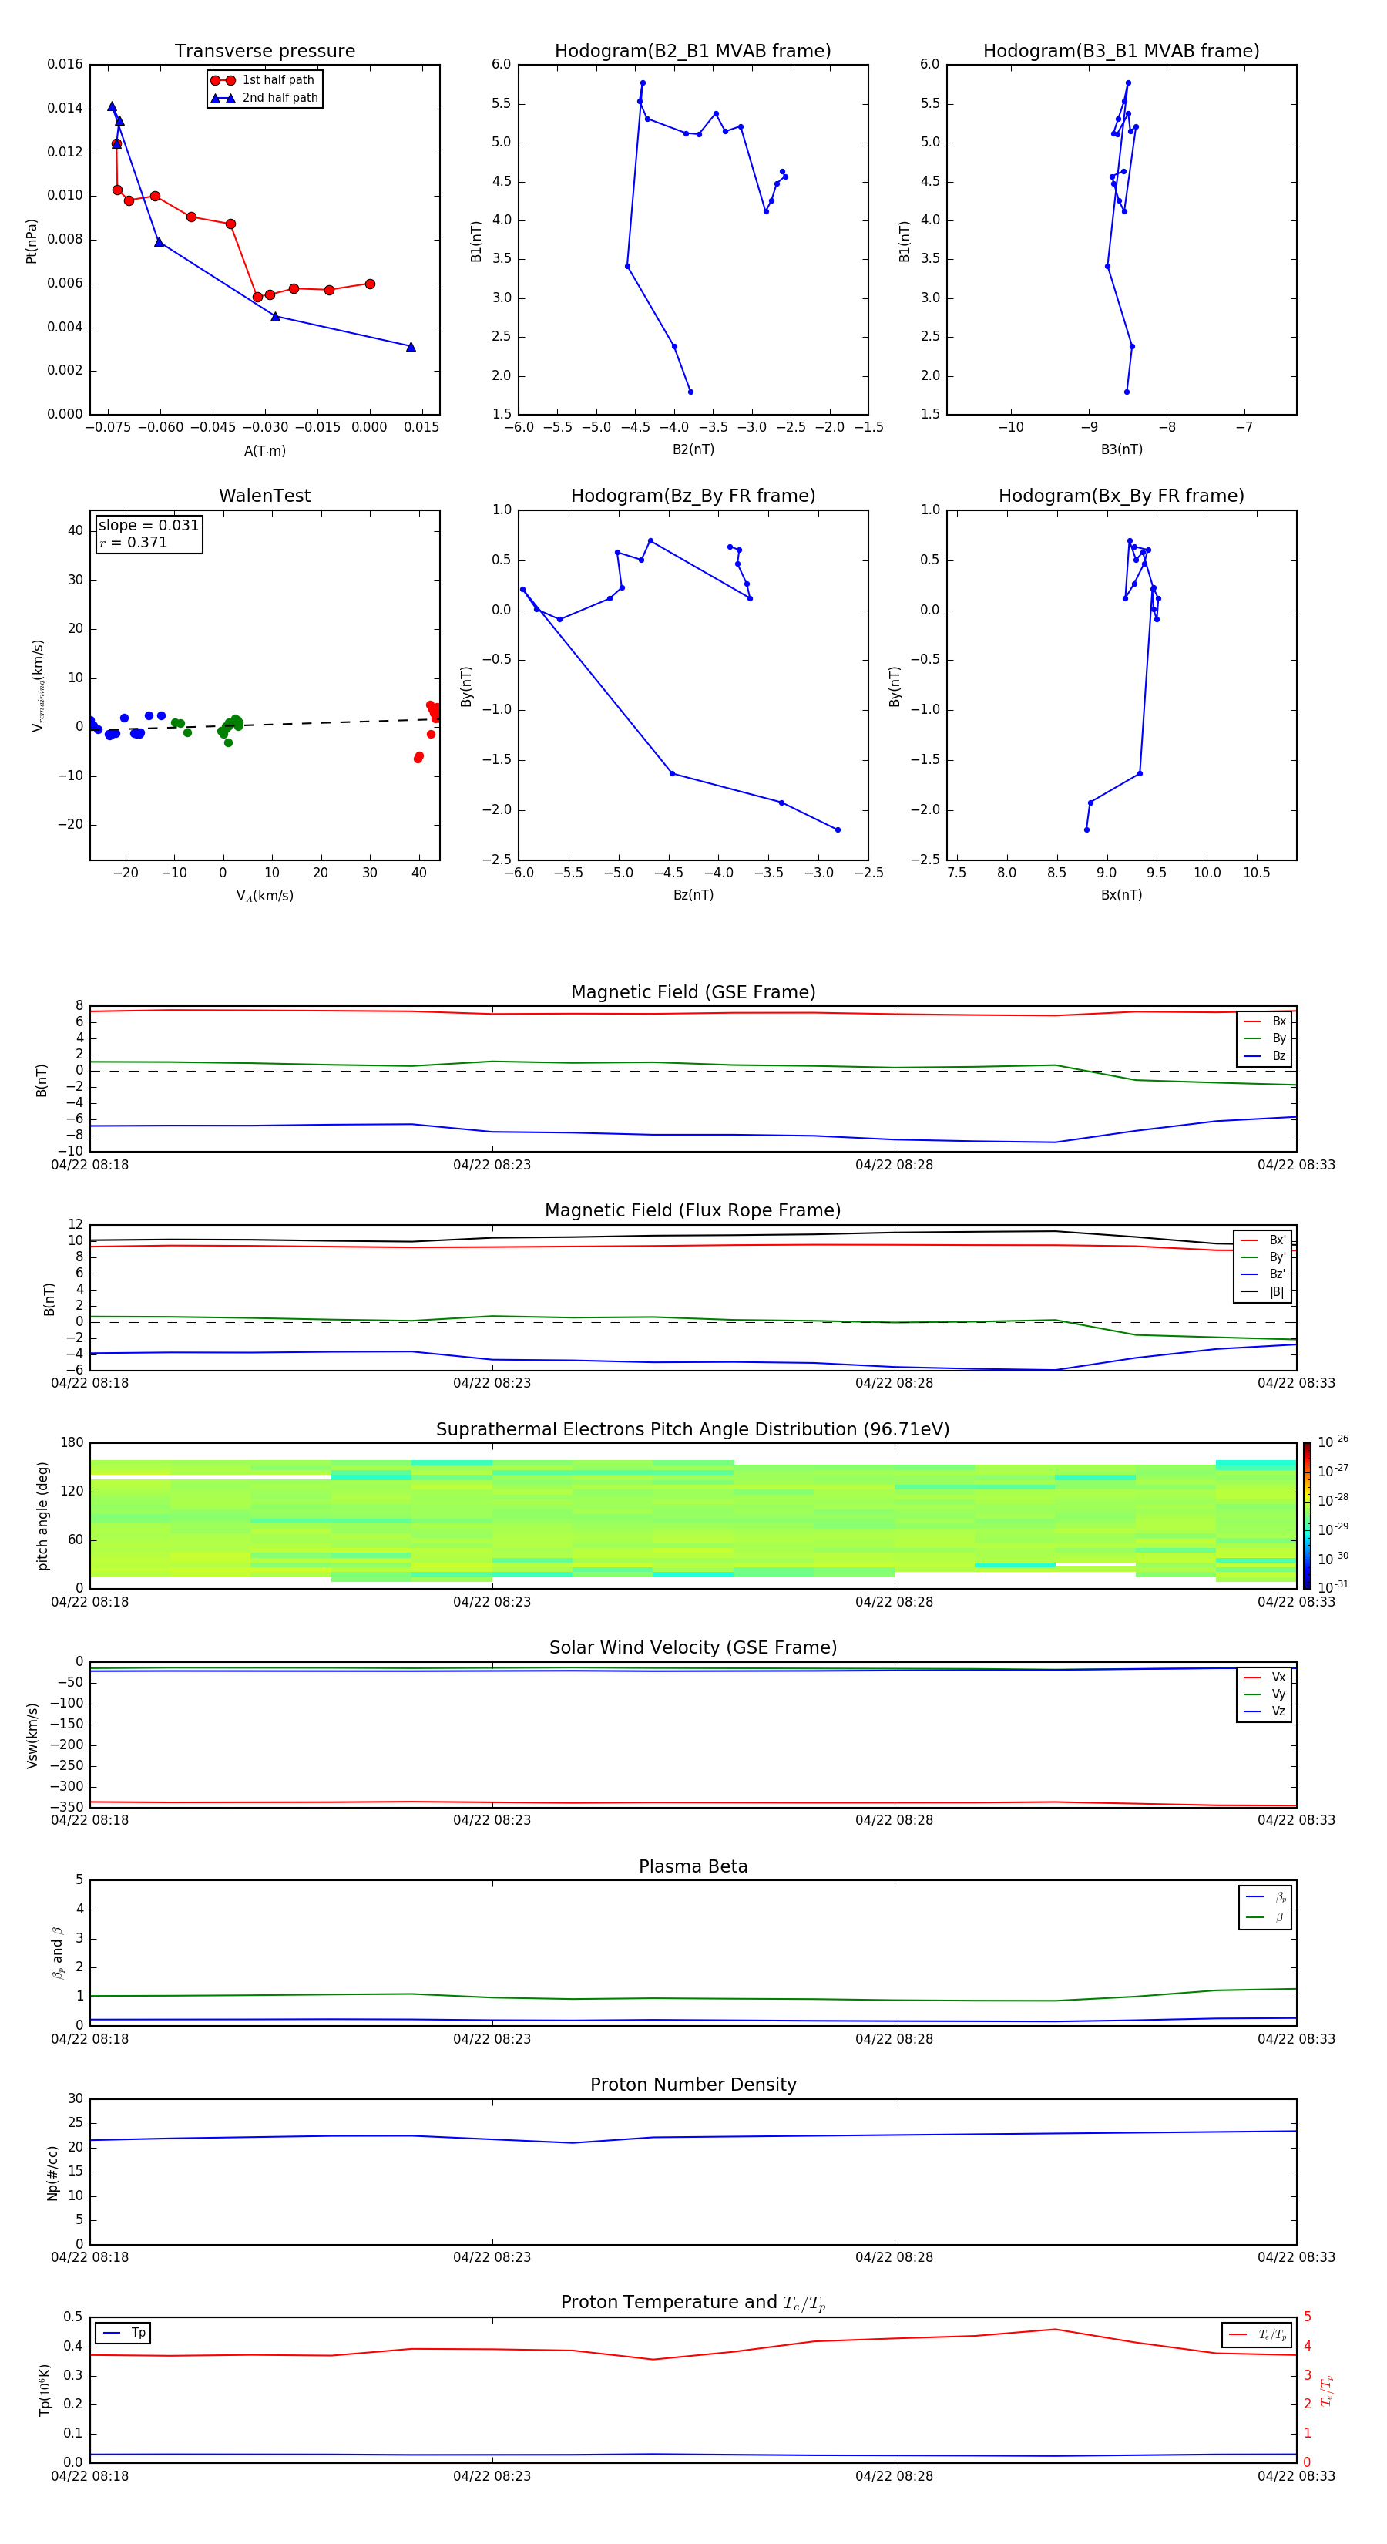Click the "Bz(nT)" x-axis label
This screenshot has height=2544, width=1387.
tap(693, 895)
